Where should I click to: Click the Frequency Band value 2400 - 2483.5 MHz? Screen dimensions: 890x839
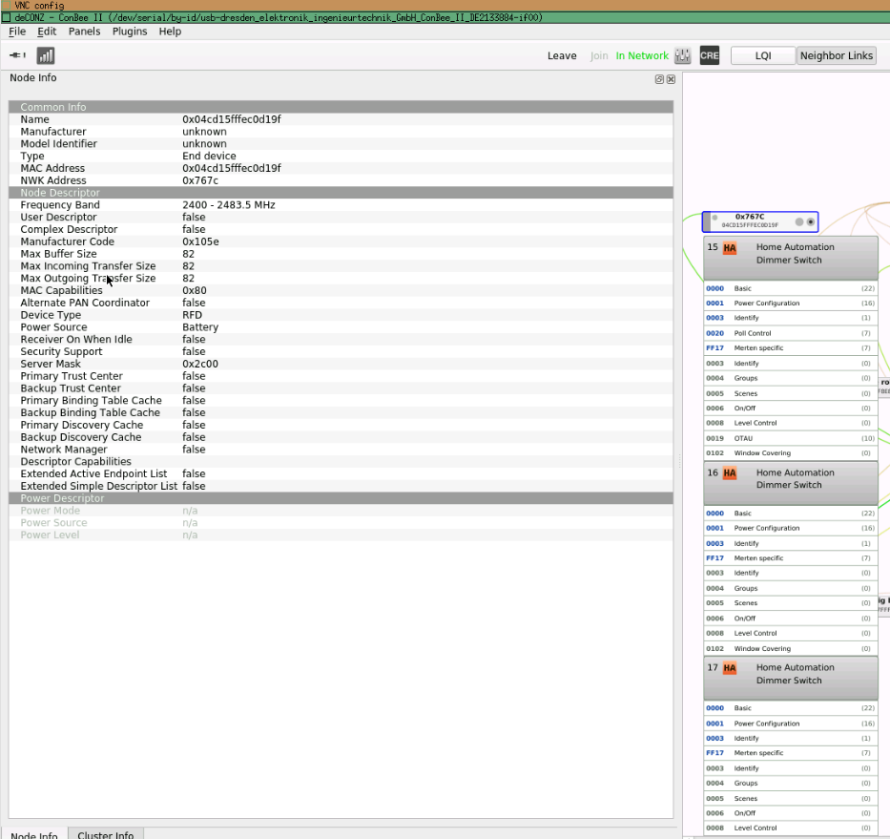click(229, 205)
